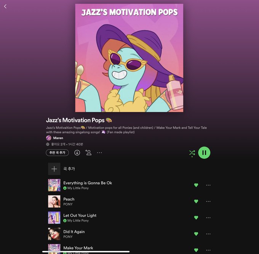Click PONY artist under Did It Again
The height and width of the screenshot is (254, 259).
(68, 237)
